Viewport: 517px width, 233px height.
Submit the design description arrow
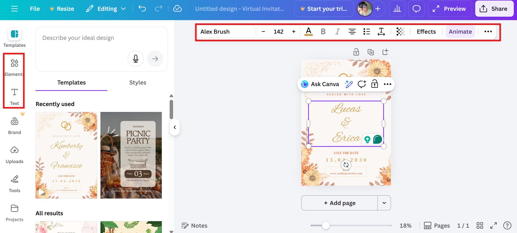155,59
